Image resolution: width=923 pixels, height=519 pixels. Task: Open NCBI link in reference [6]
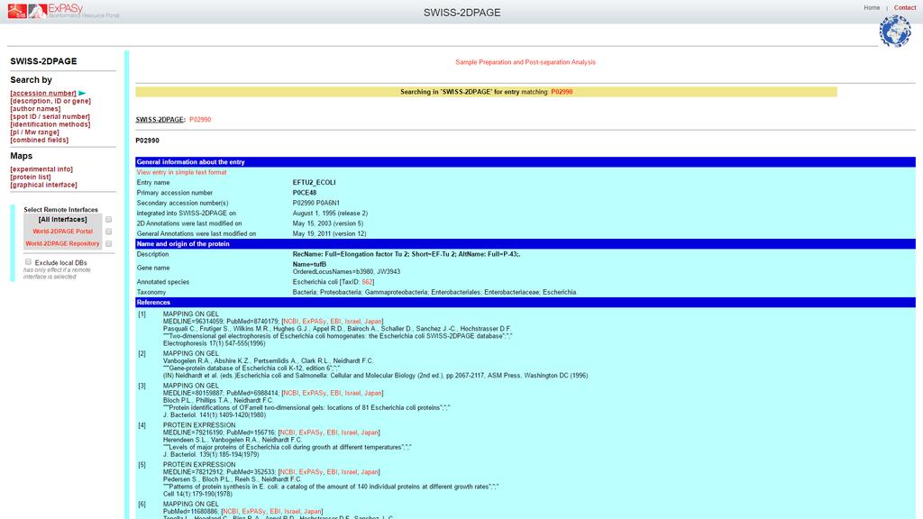click(x=230, y=512)
